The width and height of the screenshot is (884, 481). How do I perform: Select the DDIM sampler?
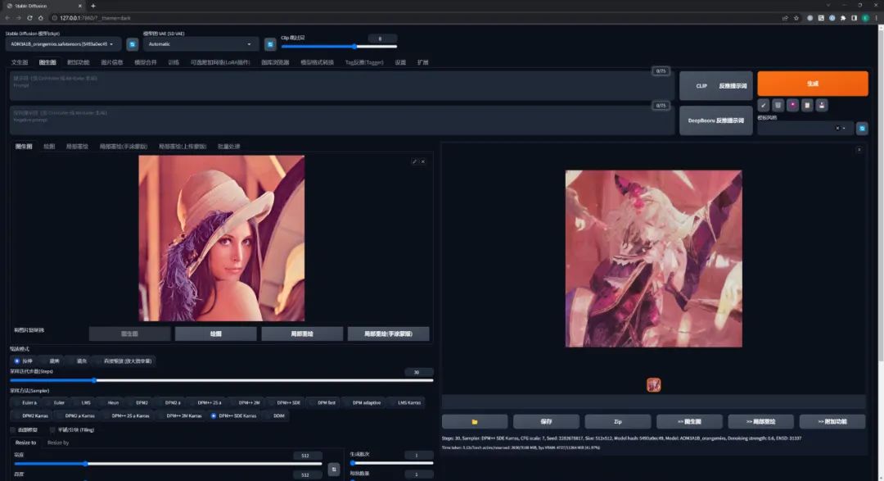[x=274, y=415]
